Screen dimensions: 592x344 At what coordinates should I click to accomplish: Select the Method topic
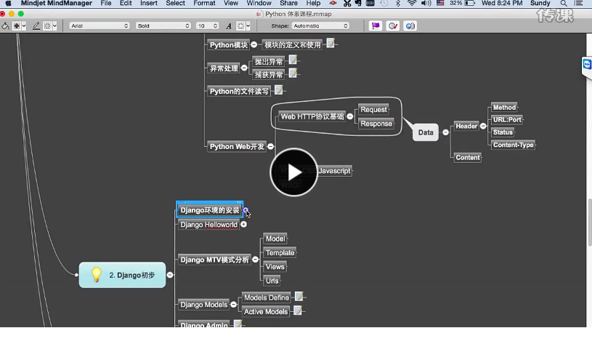(x=504, y=108)
